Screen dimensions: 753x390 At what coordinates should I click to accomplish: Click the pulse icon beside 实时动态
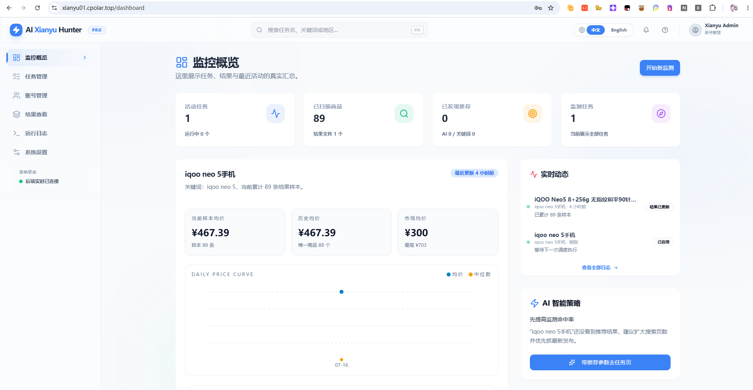[534, 174]
